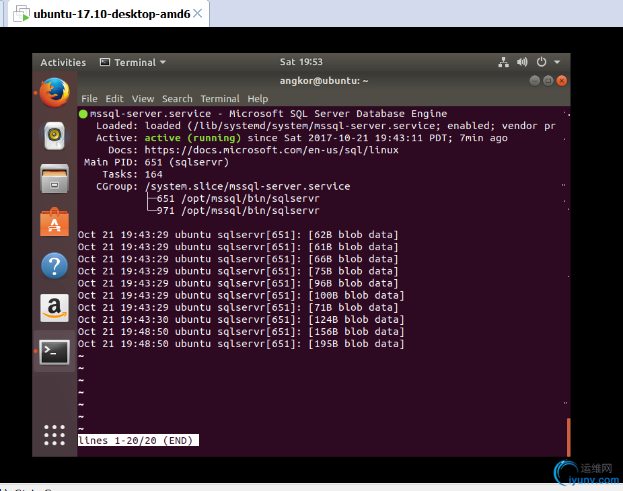Minimize the terminal window
The image size is (623, 491).
pos(535,81)
